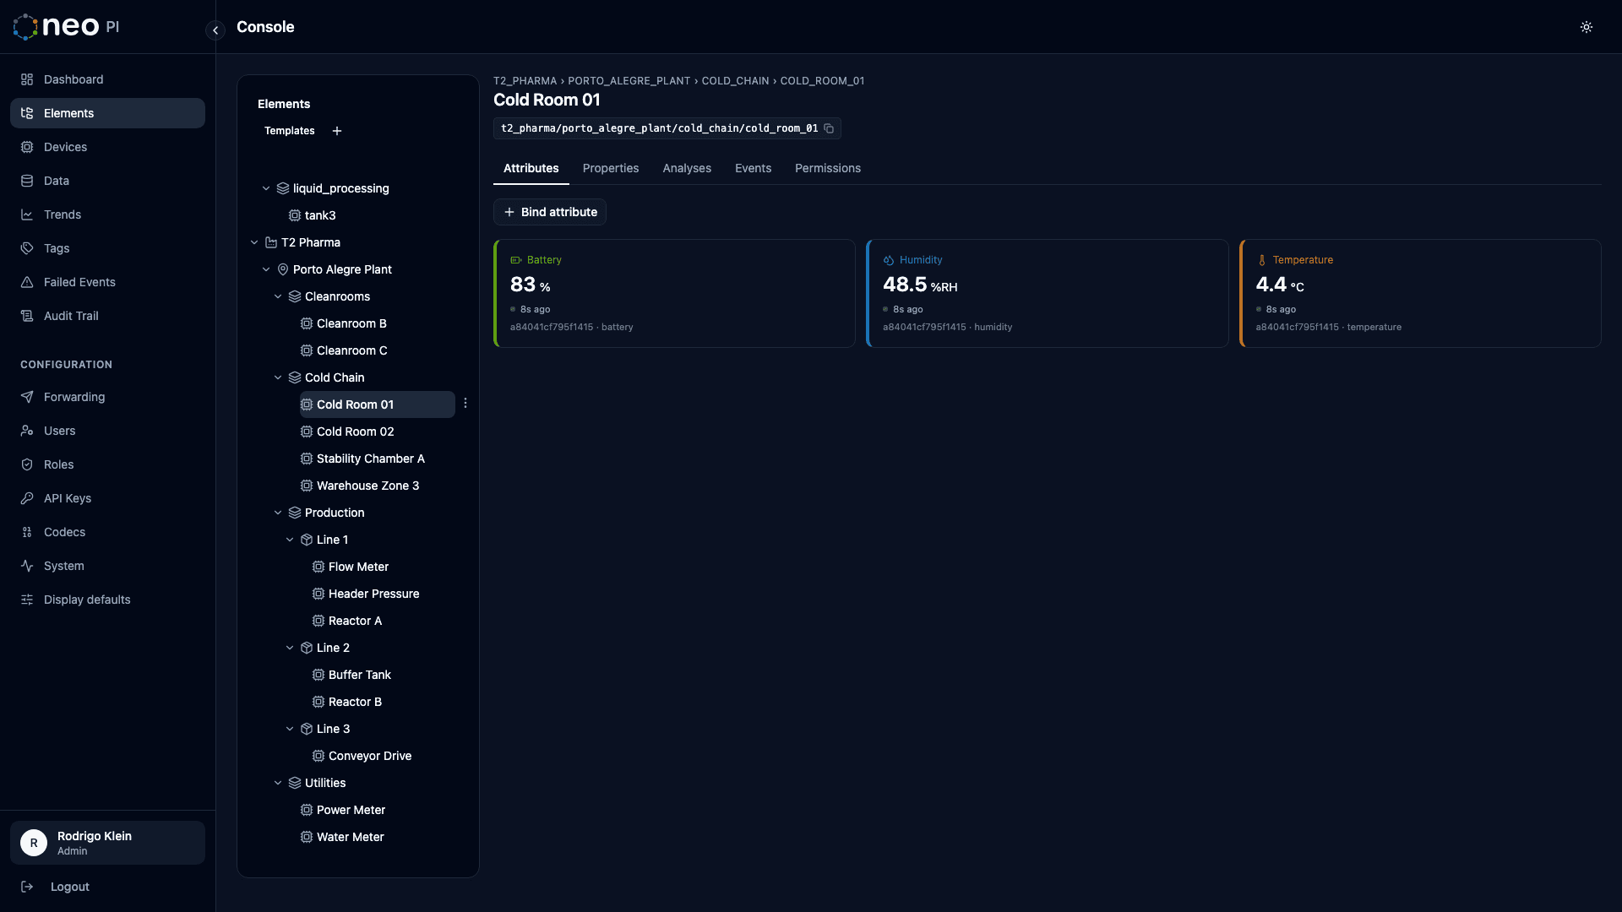Collapse the liquid_processing node
Viewport: 1622px width, 912px height.
click(x=266, y=188)
